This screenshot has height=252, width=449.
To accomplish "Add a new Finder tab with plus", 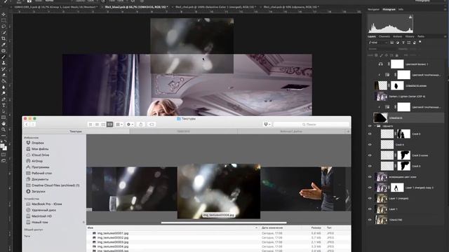I will (348, 132).
